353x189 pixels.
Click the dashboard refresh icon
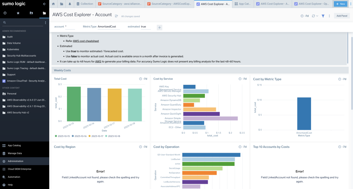(x=313, y=16)
